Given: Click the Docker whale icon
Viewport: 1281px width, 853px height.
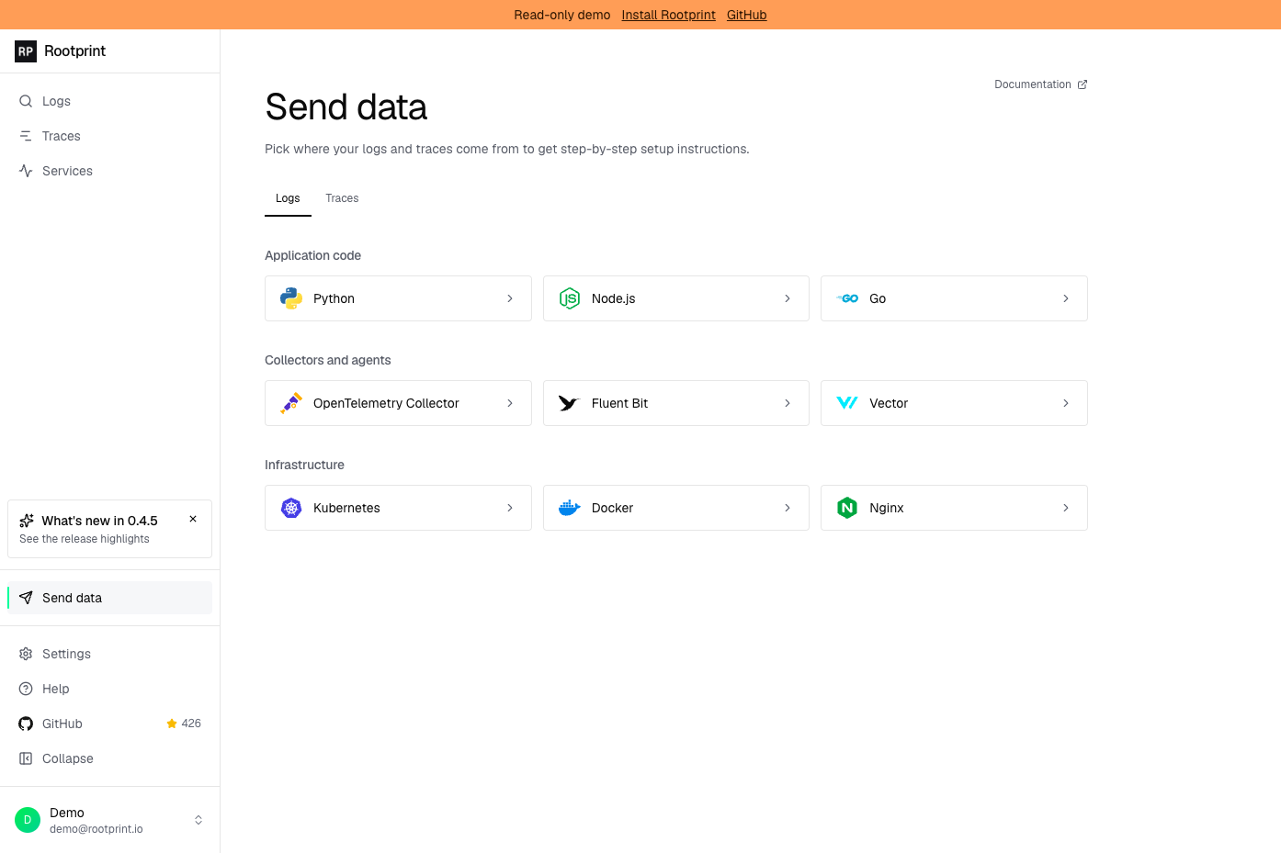Looking at the screenshot, I should (570, 508).
